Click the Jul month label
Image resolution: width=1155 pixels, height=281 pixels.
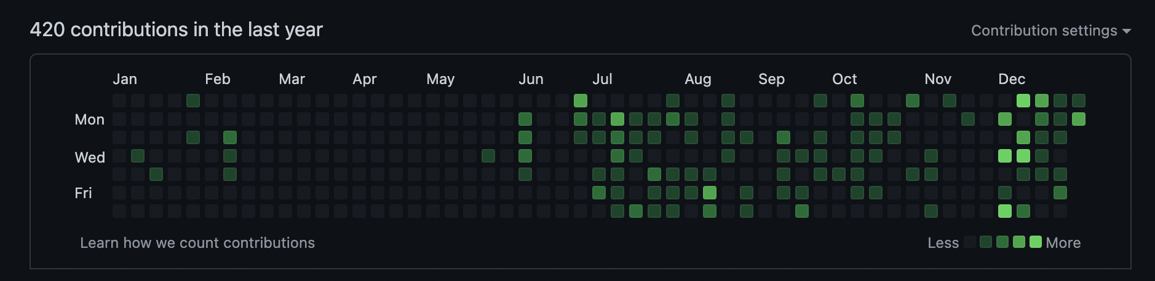tap(602, 79)
